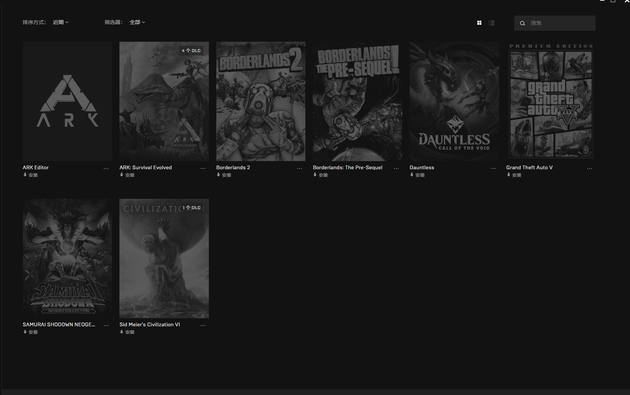Click the 1 DLC badge on Civilization VI
The image size is (630, 395).
192,208
